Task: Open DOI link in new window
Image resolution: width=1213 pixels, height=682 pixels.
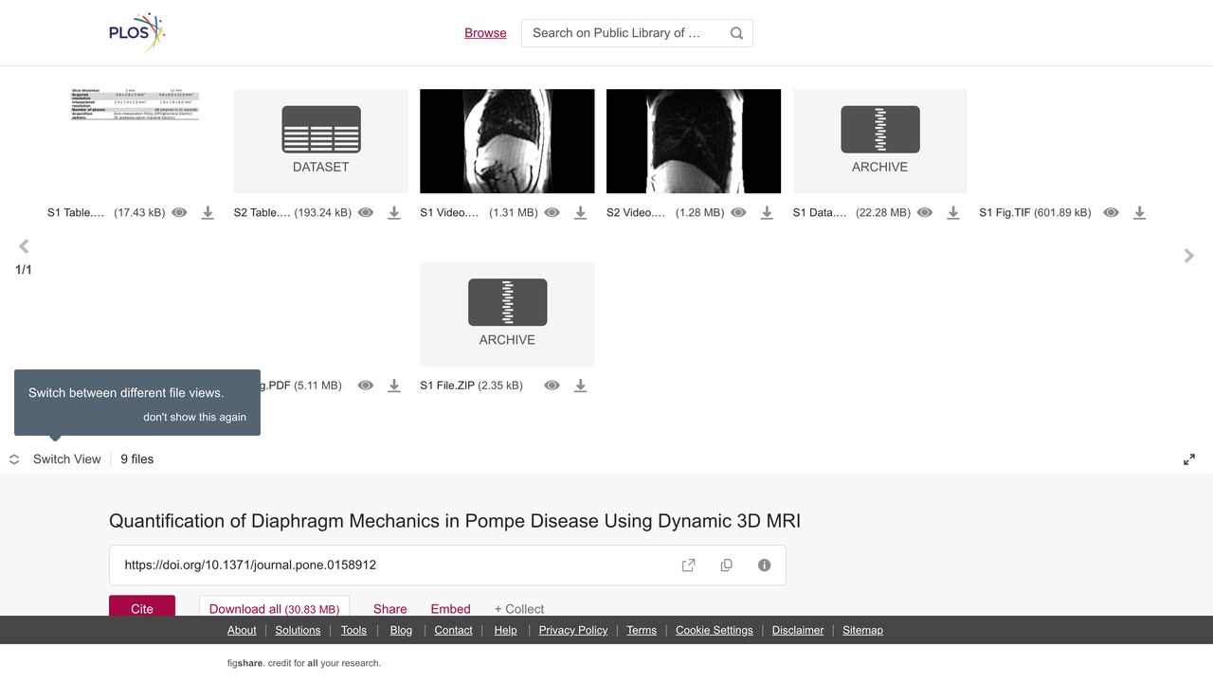Action: 689,565
